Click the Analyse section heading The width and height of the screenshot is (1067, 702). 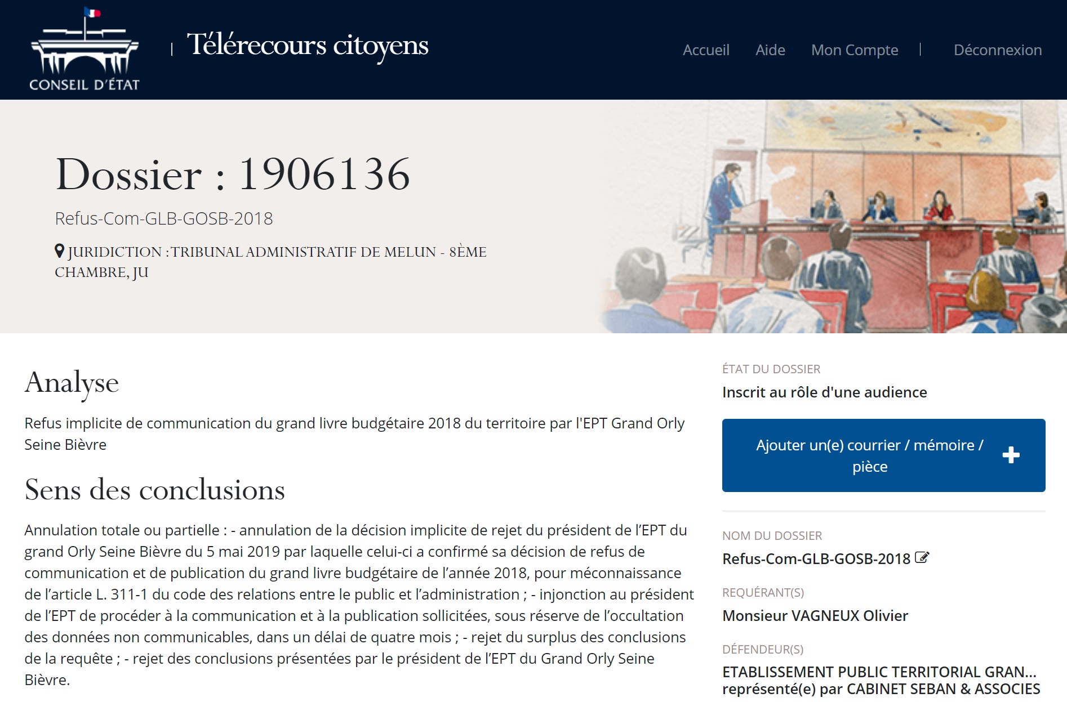pyautogui.click(x=72, y=383)
